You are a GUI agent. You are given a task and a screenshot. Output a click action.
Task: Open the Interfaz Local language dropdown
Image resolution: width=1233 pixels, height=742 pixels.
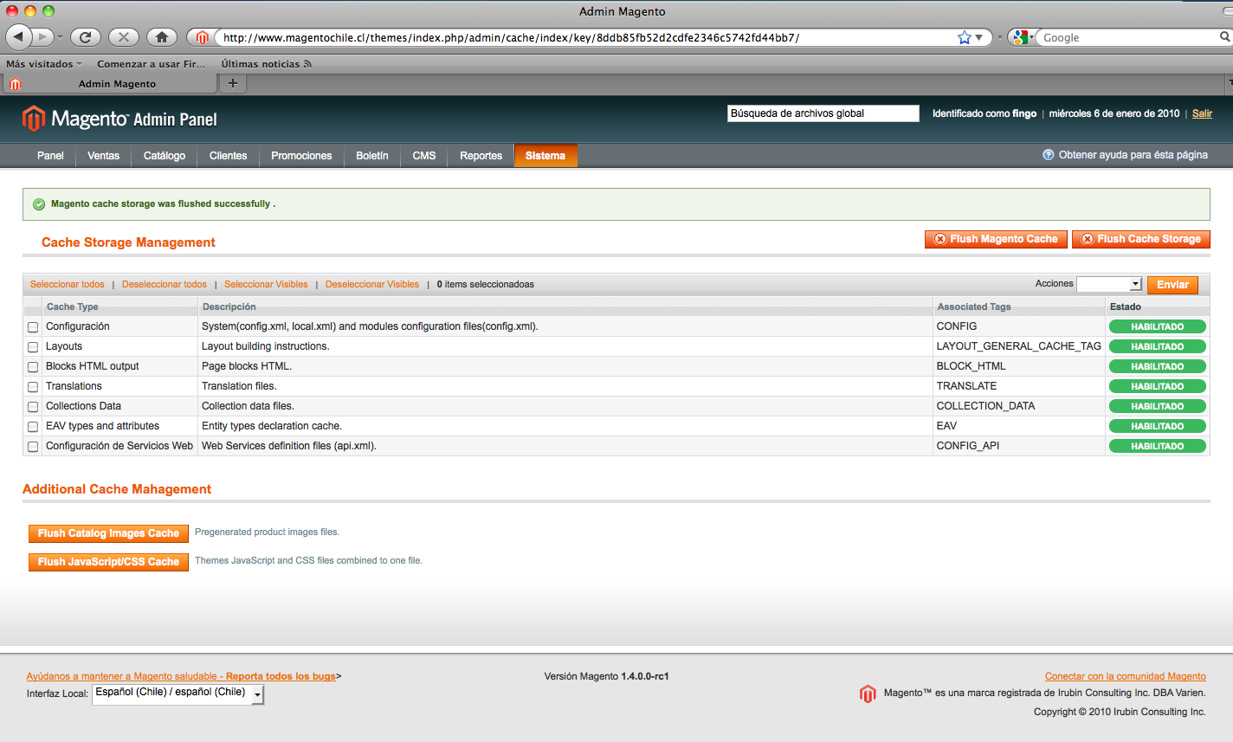[178, 694]
